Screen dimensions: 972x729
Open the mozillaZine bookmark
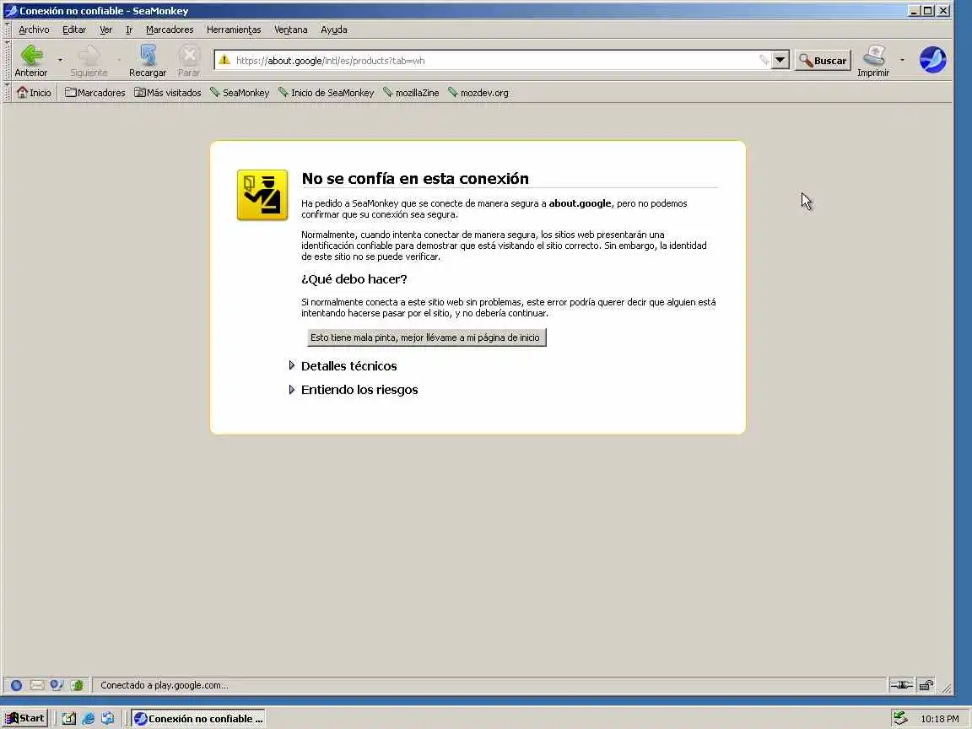point(410,92)
